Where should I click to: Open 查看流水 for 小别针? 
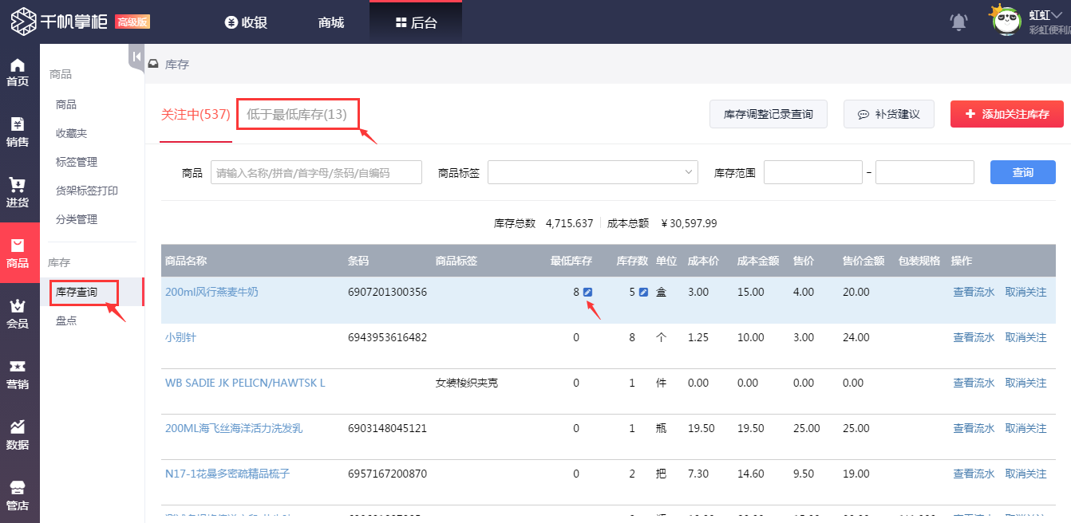tap(974, 337)
